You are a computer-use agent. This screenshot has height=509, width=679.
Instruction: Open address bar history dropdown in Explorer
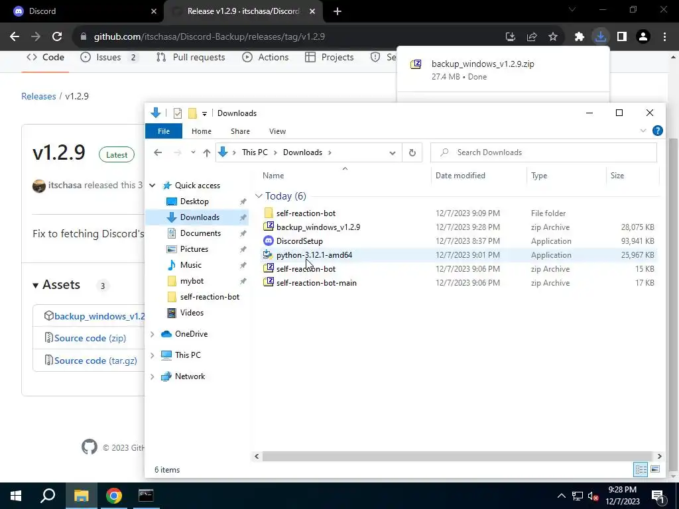point(393,153)
